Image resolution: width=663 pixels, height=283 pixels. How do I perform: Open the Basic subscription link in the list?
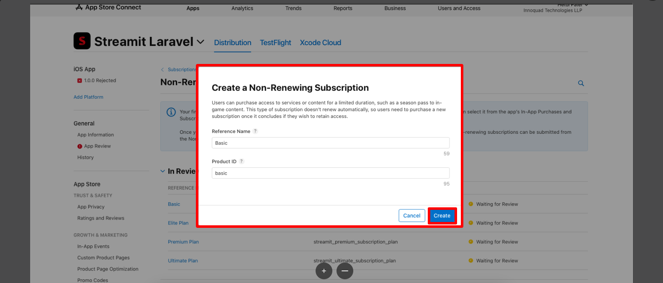point(174,204)
